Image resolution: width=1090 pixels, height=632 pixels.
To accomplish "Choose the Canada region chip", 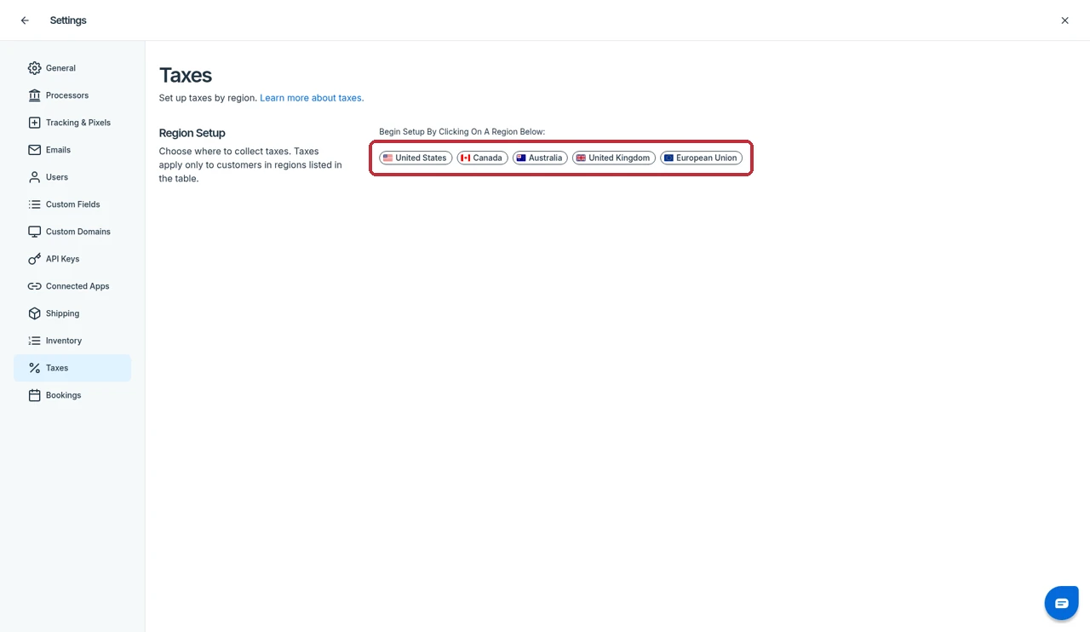I will pos(482,158).
